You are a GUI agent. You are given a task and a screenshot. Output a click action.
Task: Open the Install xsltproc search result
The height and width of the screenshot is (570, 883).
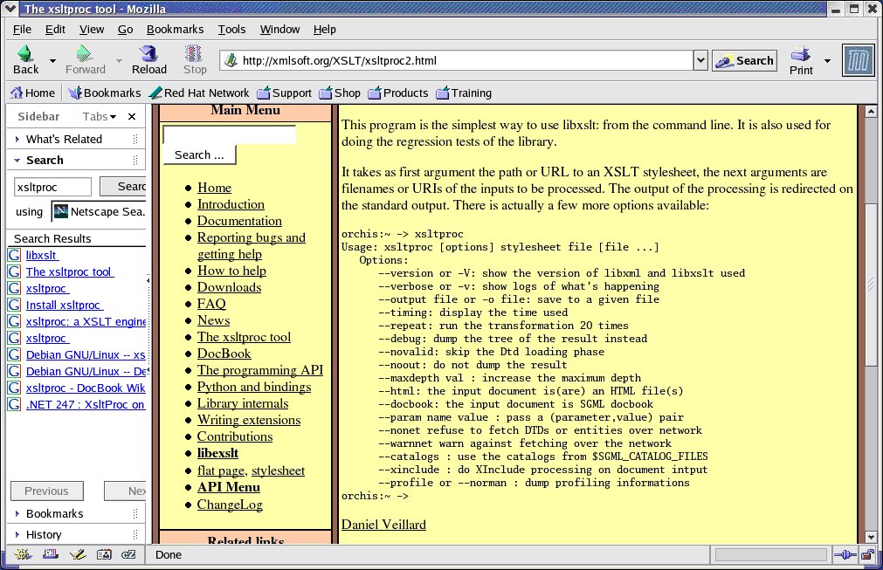tap(65, 305)
